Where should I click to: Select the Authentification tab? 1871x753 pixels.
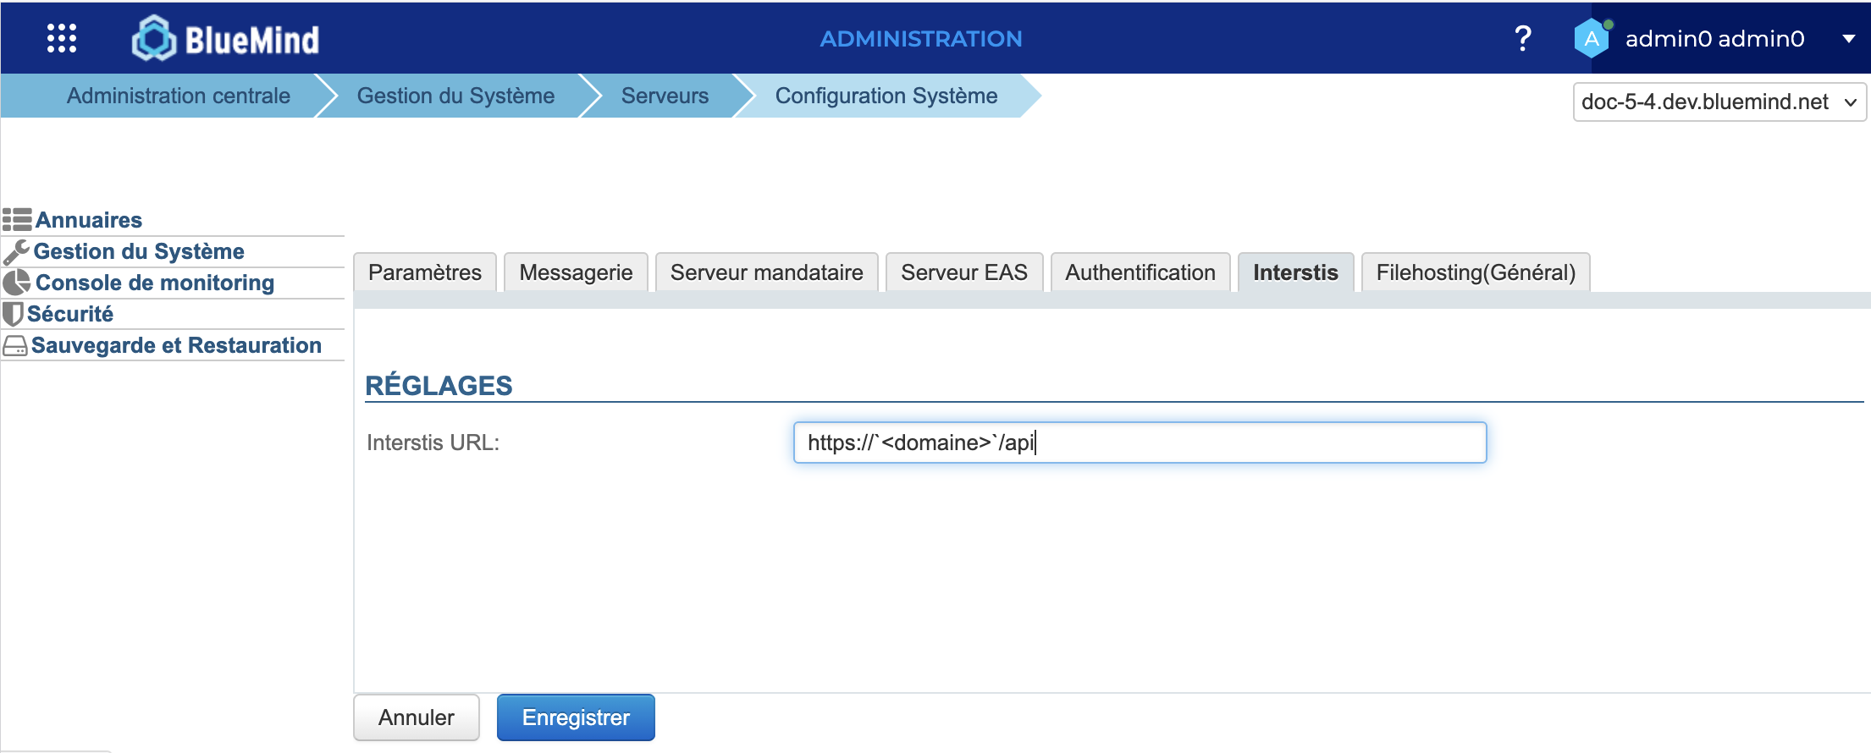[x=1140, y=272]
